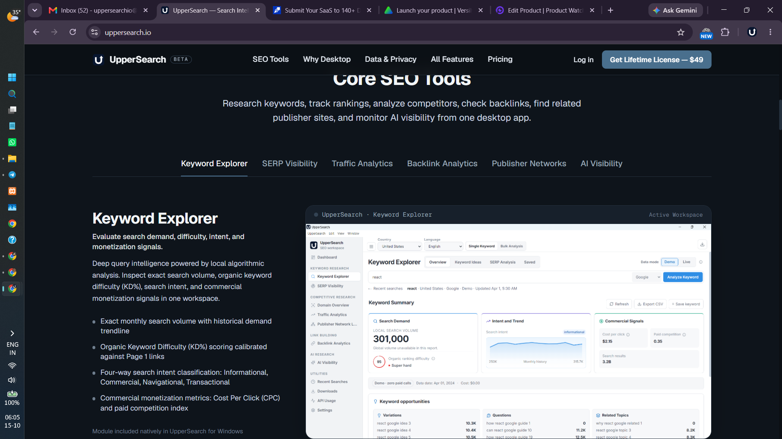Reload the page with the refresh icon
The height and width of the screenshot is (439, 782).
click(x=72, y=32)
